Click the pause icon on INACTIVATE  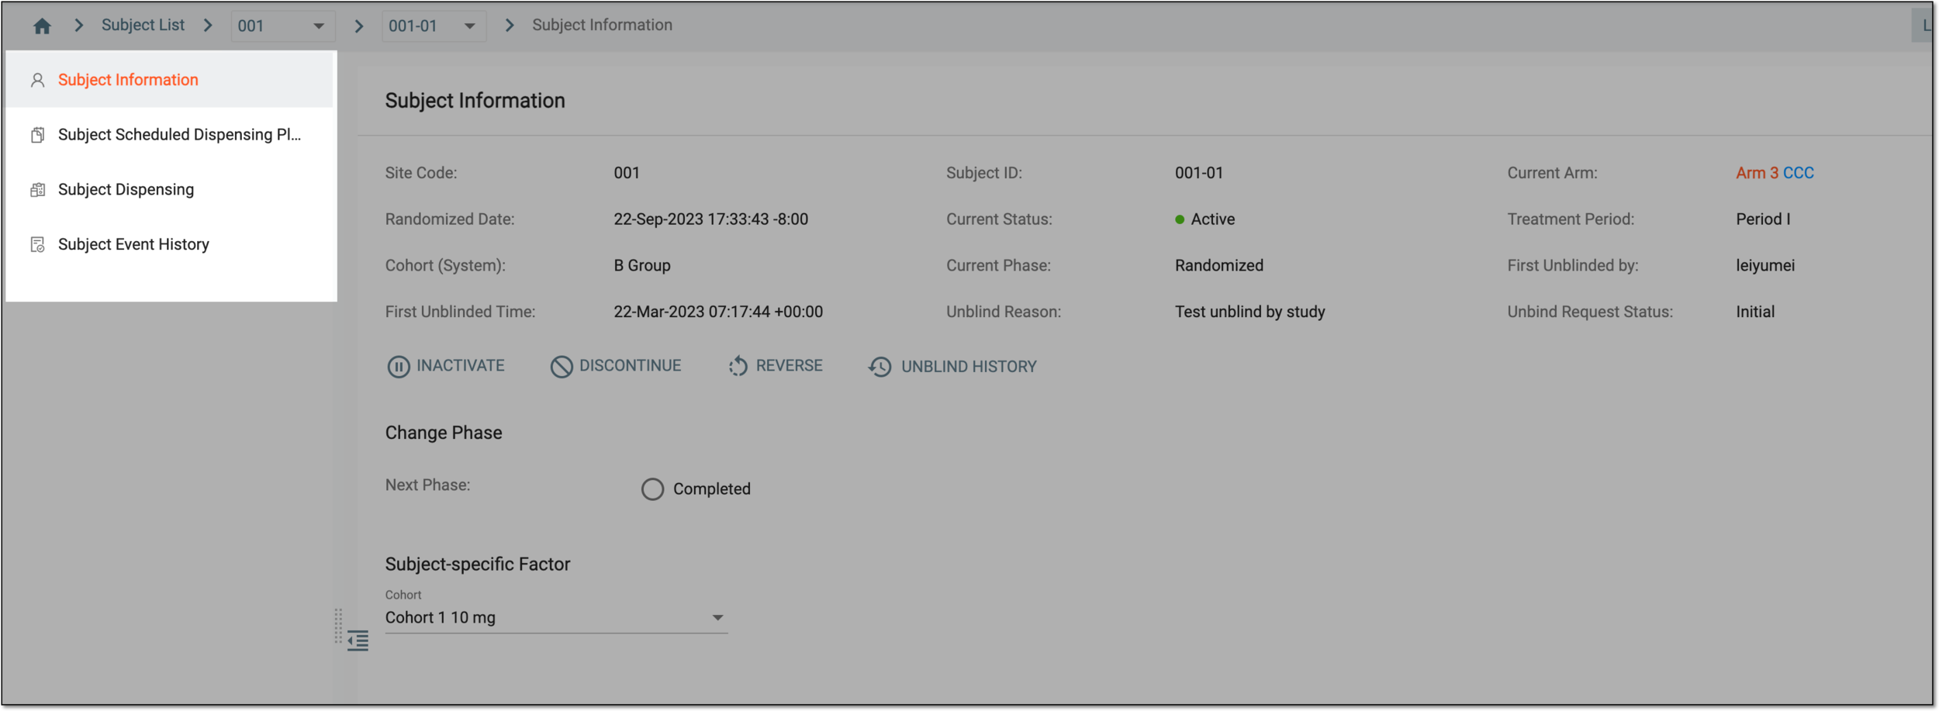click(x=398, y=367)
